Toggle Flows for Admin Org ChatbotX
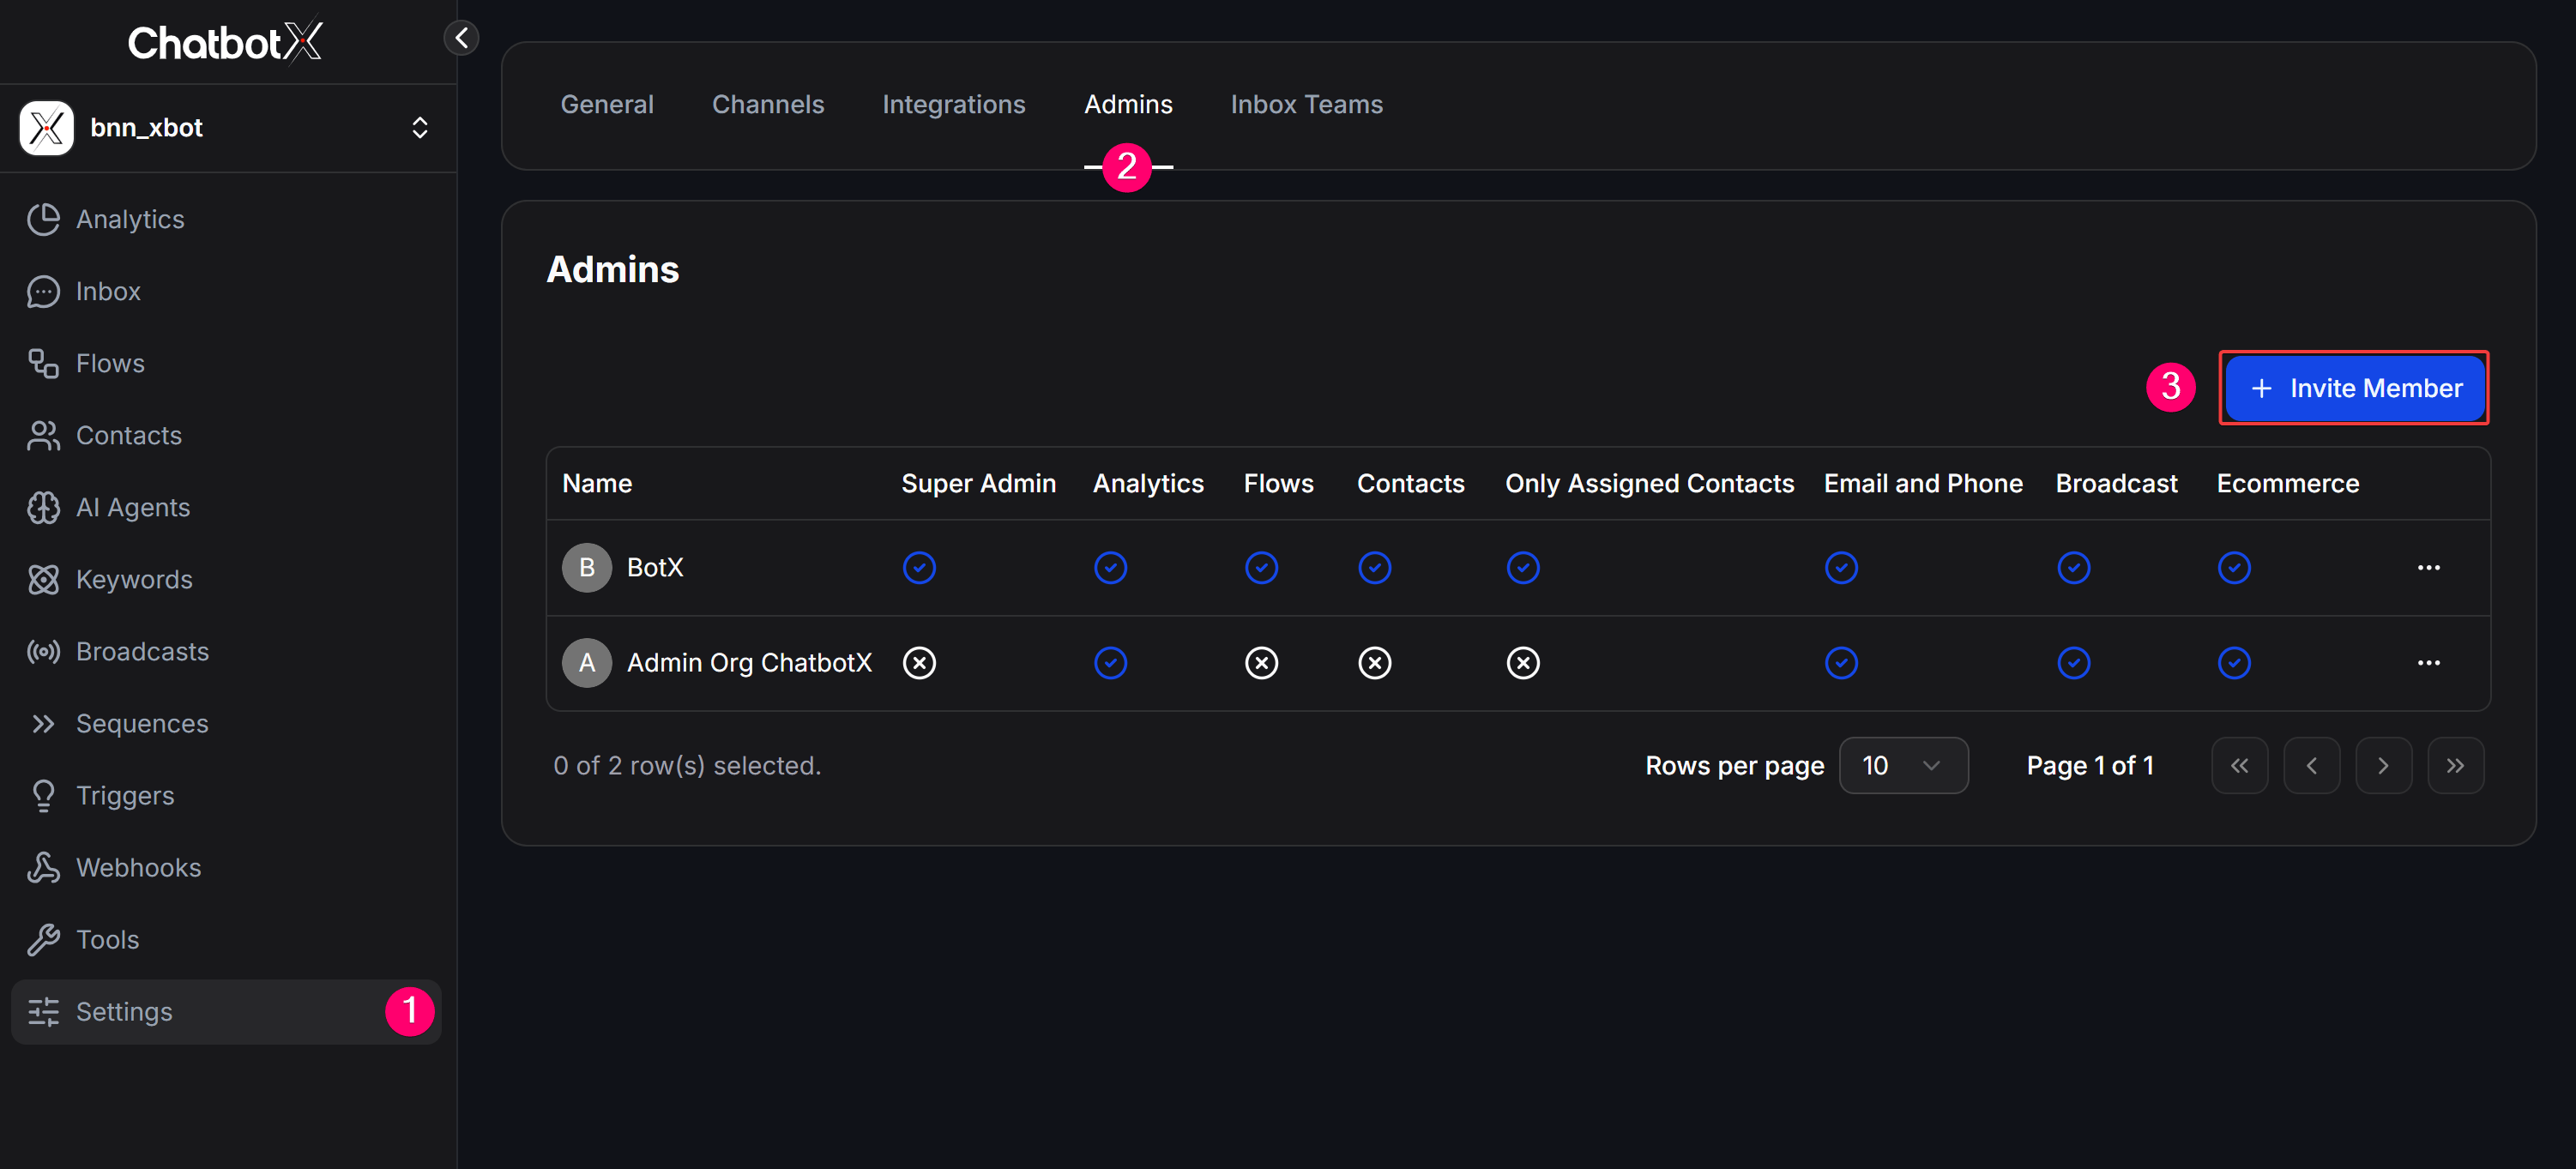This screenshot has height=1169, width=2576. tap(1261, 663)
